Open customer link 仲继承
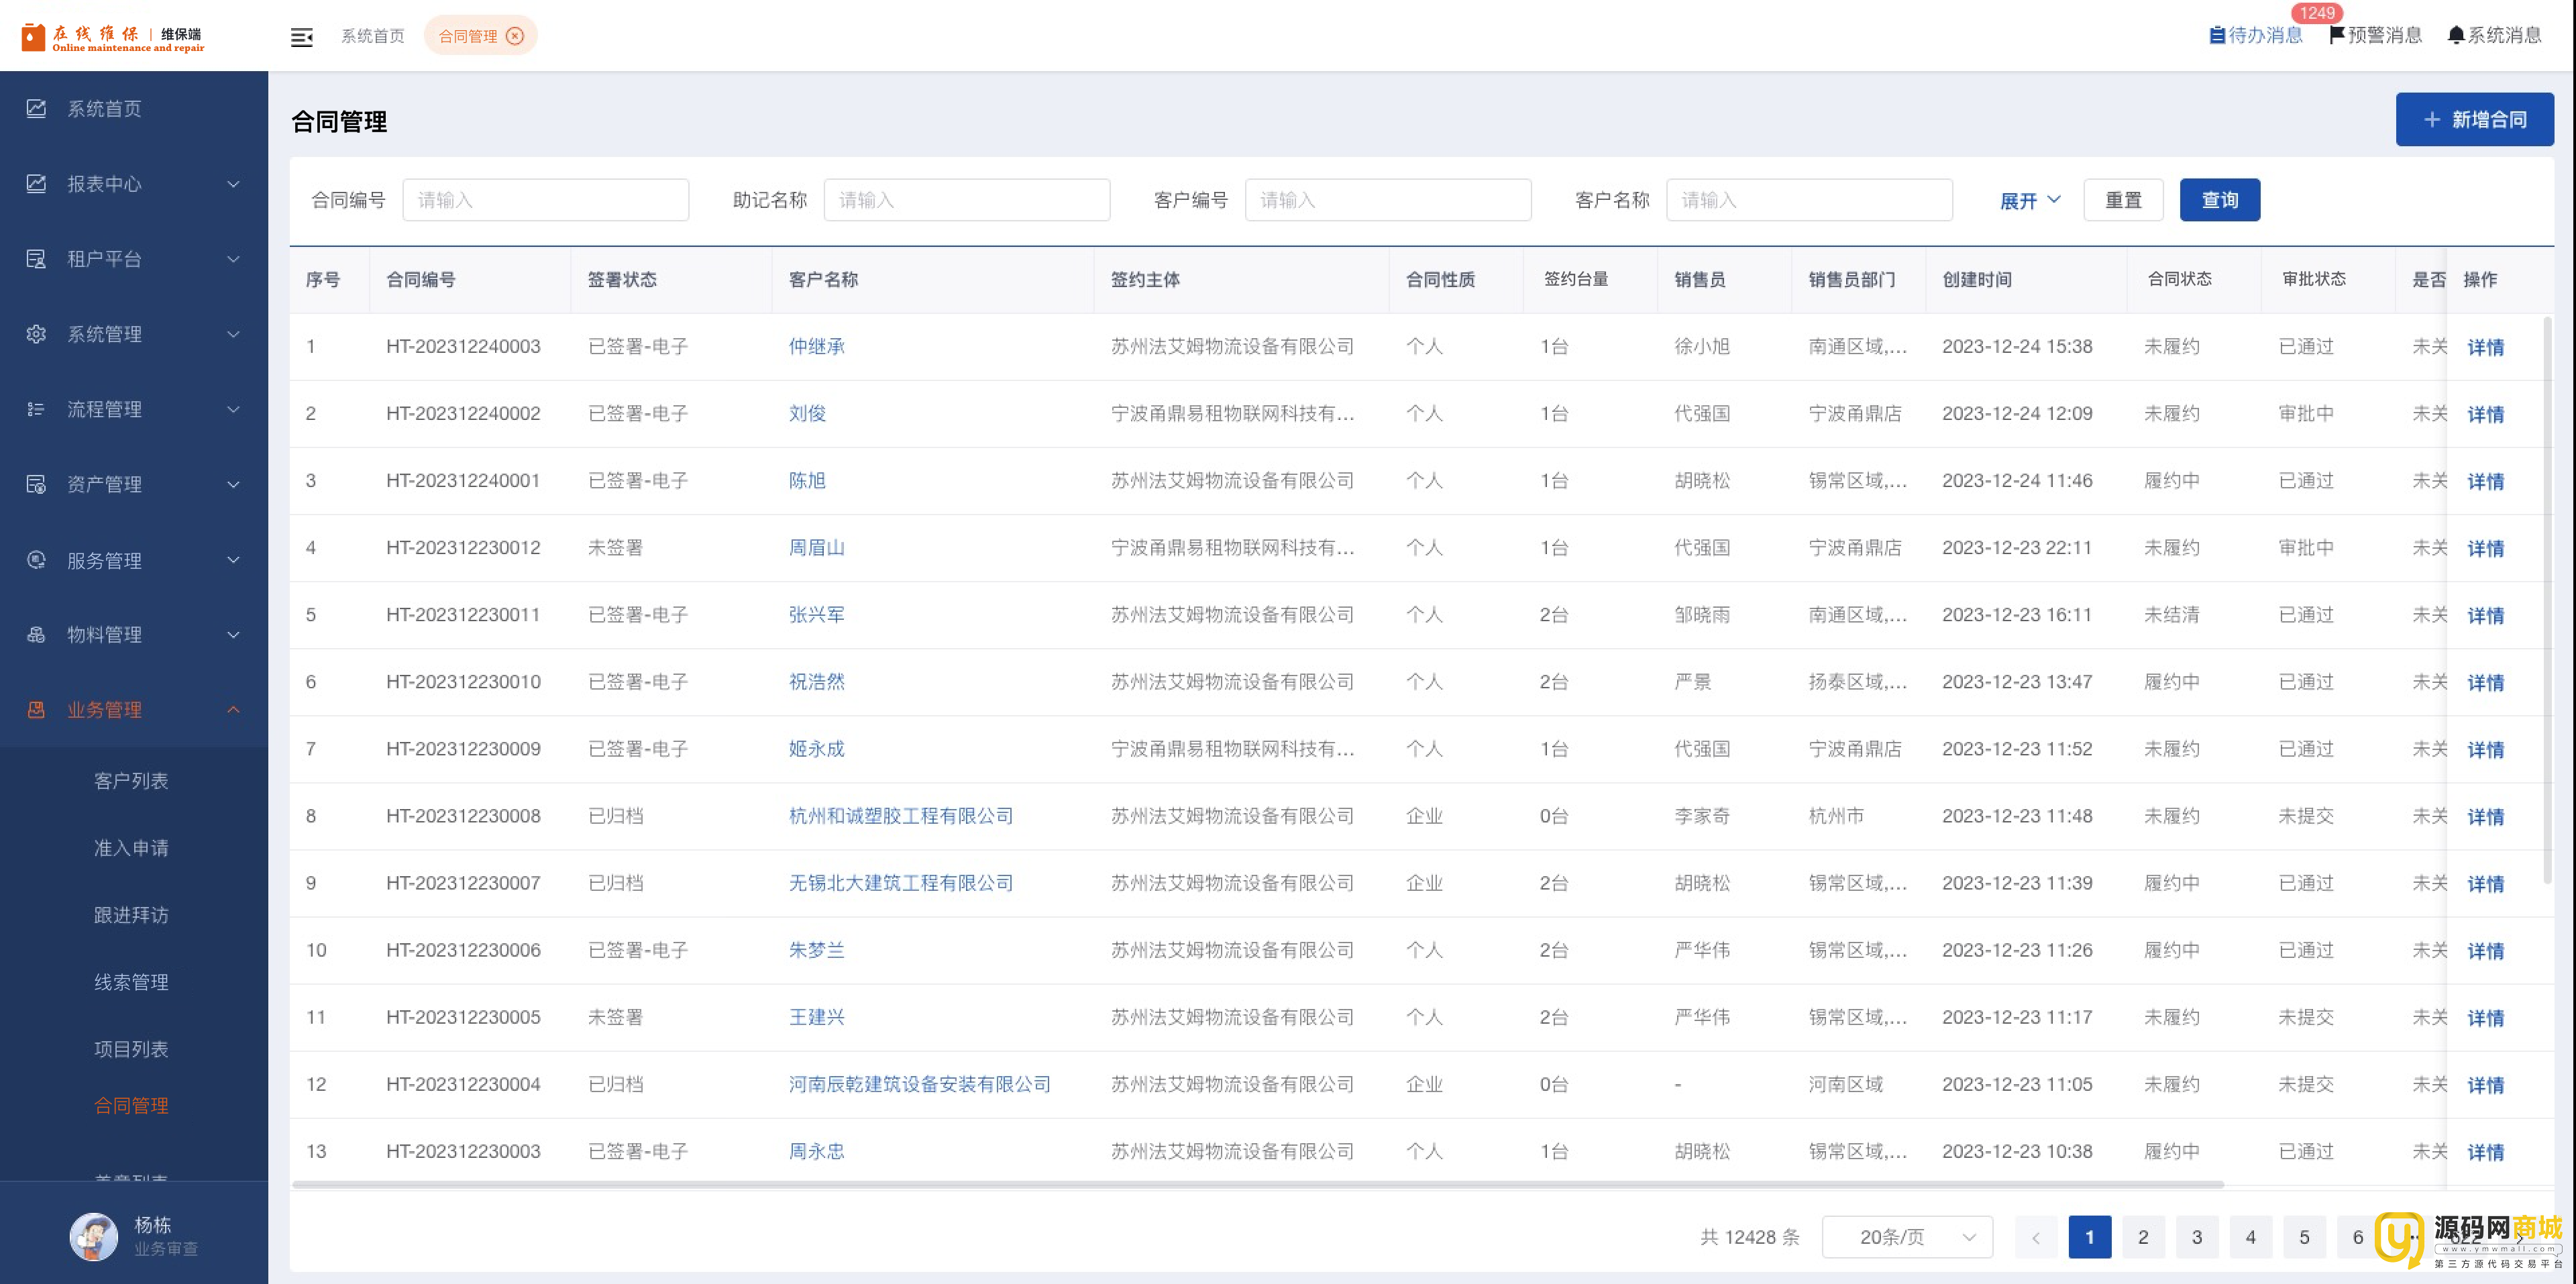Image resolution: width=2576 pixels, height=1284 pixels. [816, 346]
